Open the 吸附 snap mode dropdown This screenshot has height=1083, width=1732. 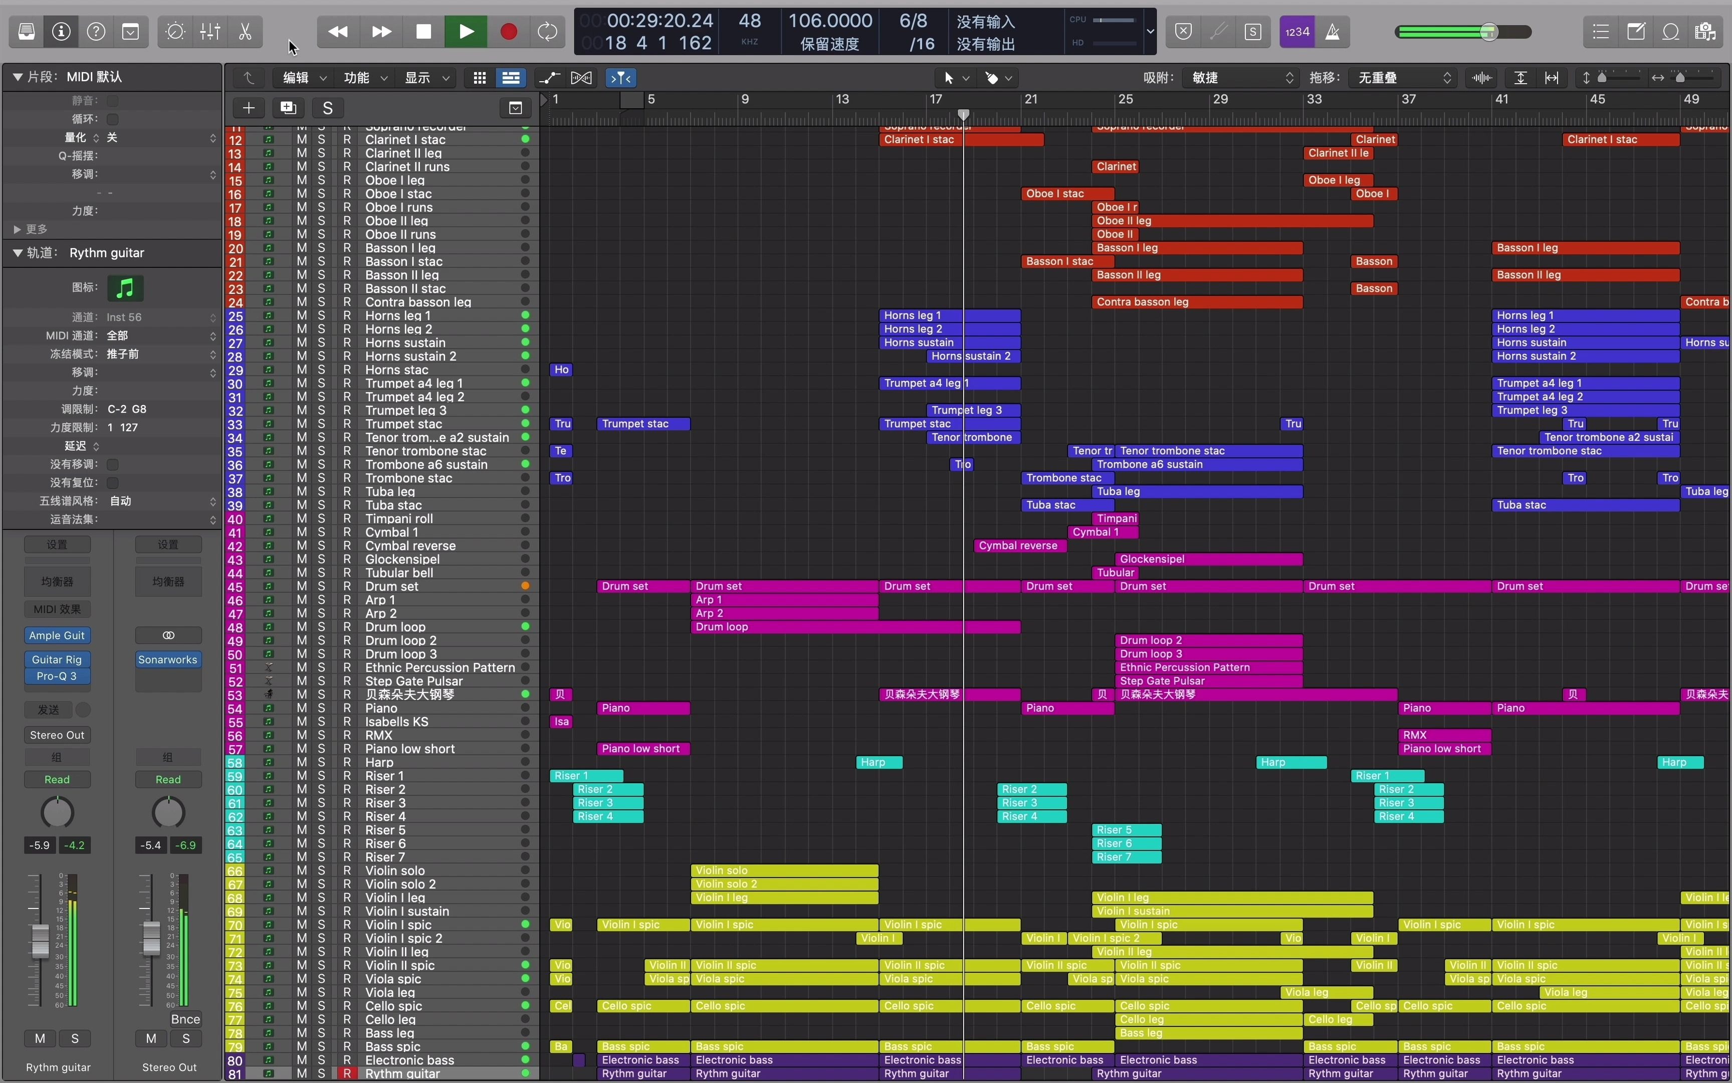click(x=1242, y=77)
